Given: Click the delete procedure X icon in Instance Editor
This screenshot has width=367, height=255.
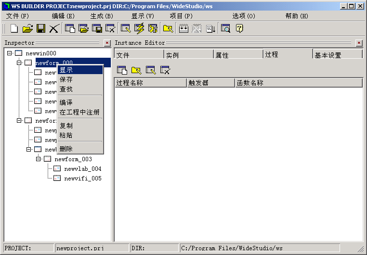Looking at the screenshot, I should pyautogui.click(x=165, y=70).
